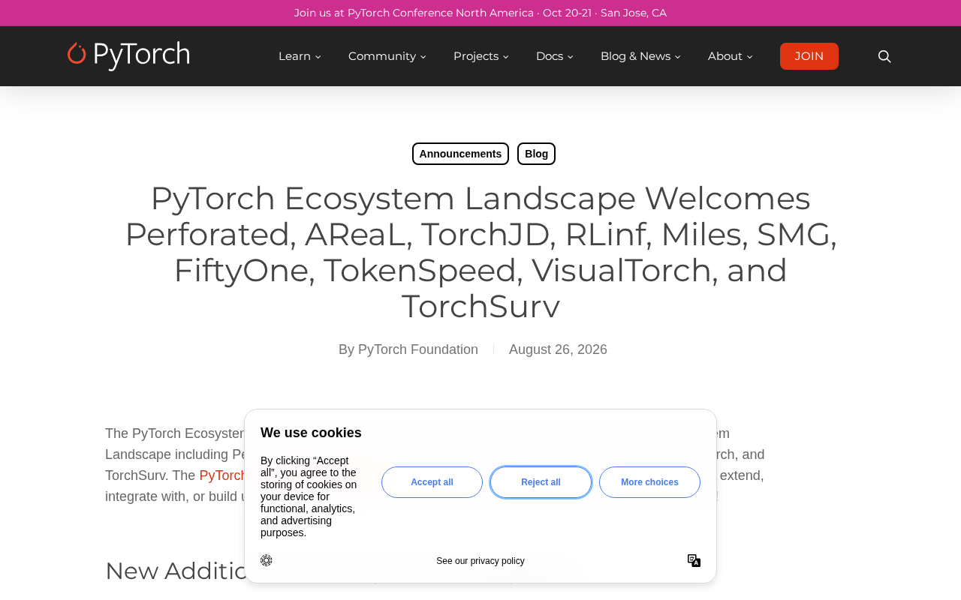Click the PyTorch logo
Screen dimensions: 961x600
(x=128, y=56)
